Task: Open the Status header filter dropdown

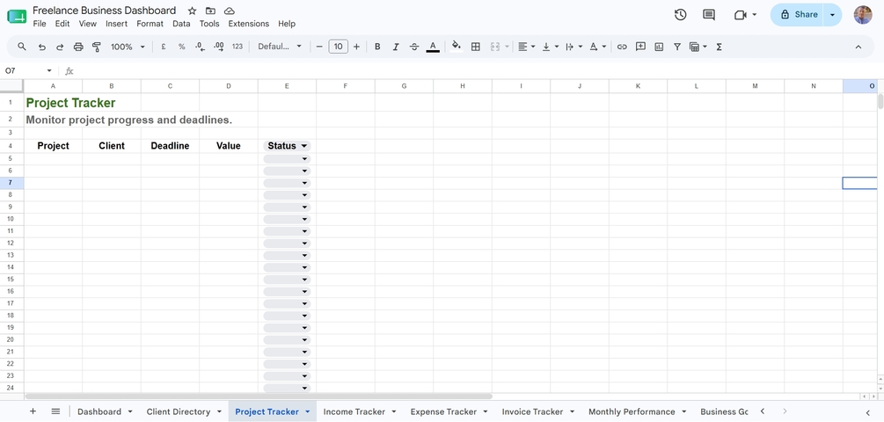Action: [x=304, y=146]
